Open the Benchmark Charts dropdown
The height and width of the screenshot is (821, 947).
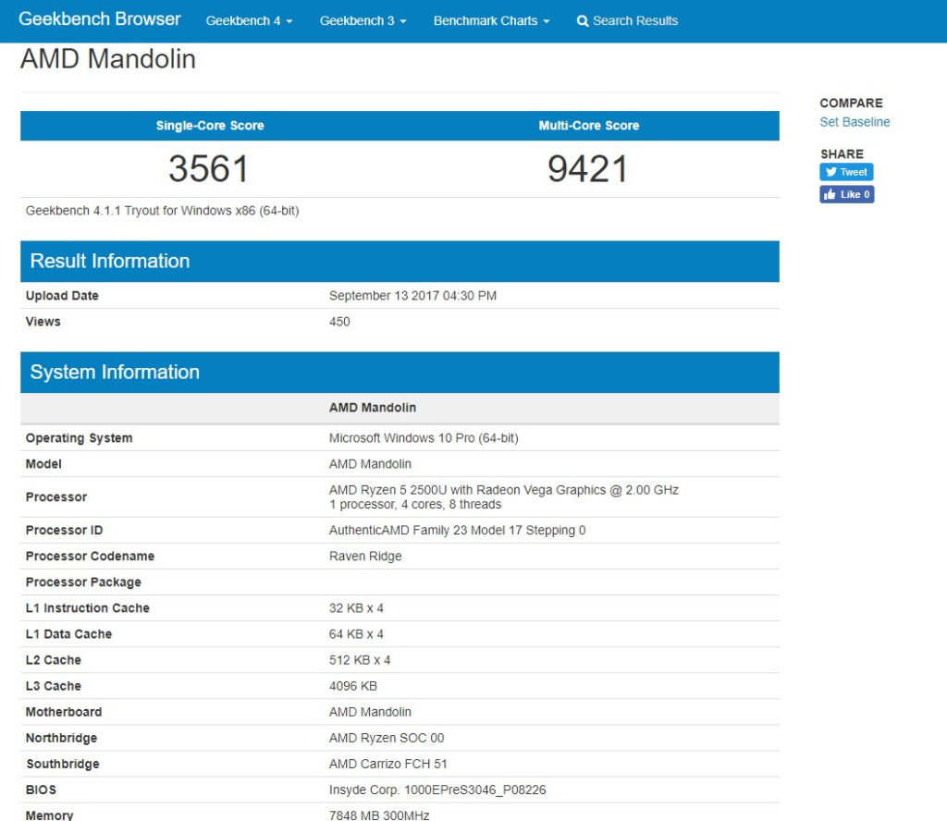pyautogui.click(x=491, y=21)
